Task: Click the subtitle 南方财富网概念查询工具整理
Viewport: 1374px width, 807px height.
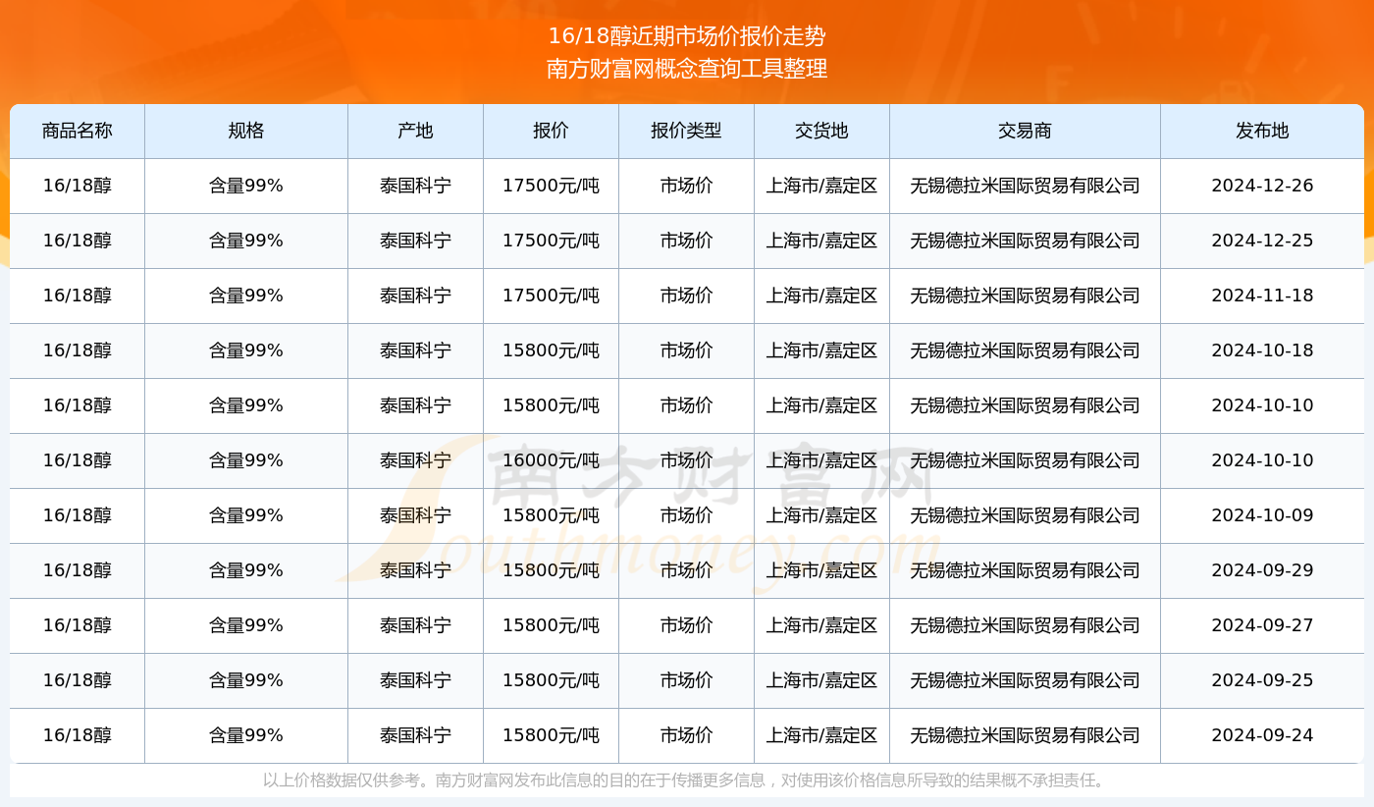Action: 687,69
